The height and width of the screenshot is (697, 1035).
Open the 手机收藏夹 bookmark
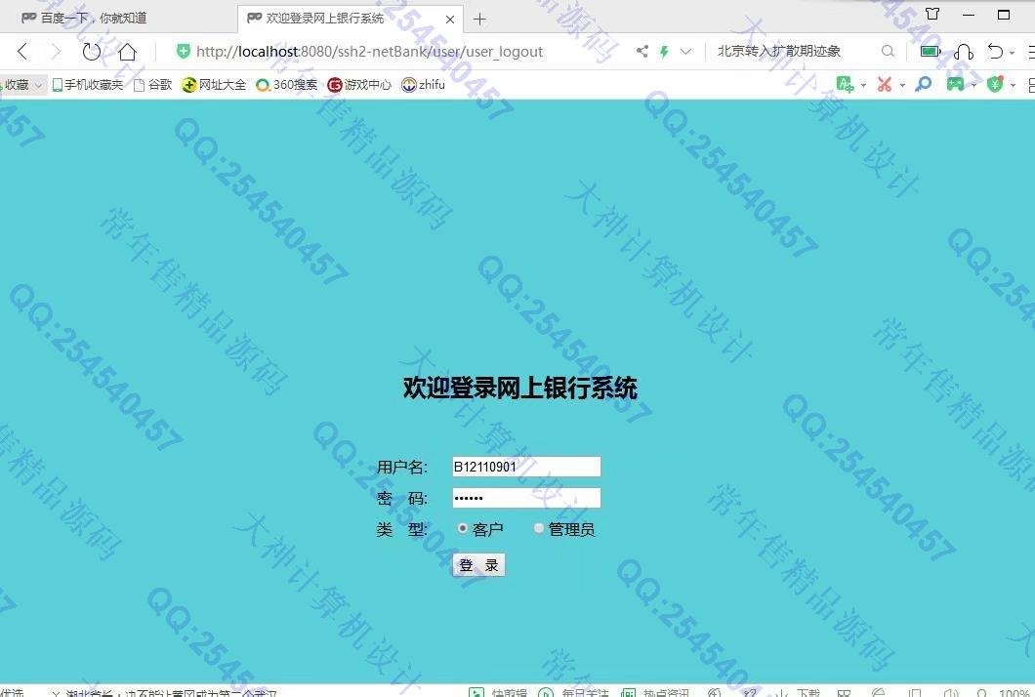click(88, 85)
